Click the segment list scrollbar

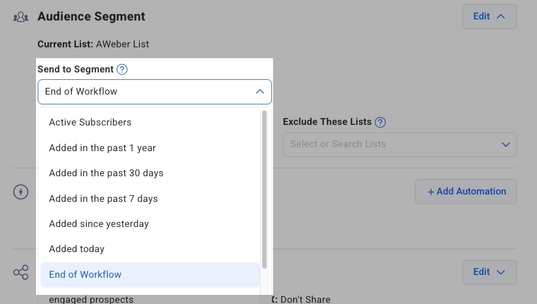(x=264, y=188)
